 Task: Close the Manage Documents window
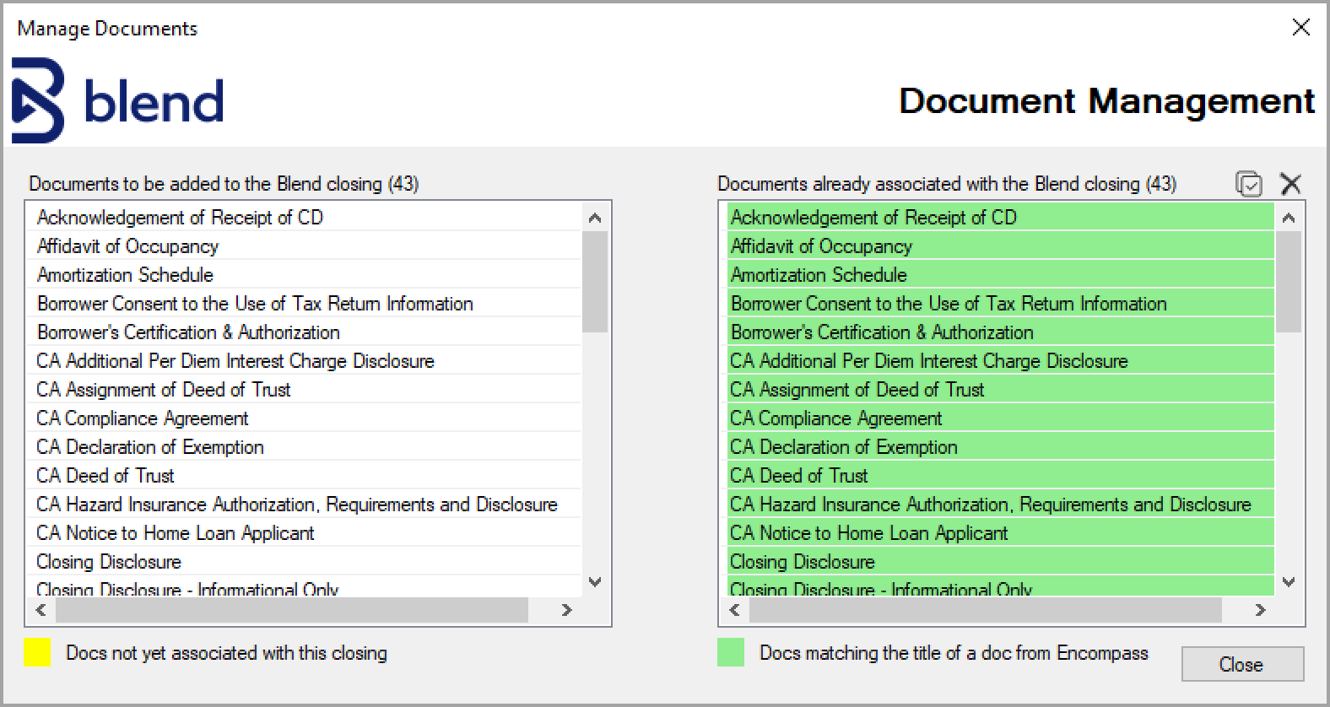(x=1300, y=28)
